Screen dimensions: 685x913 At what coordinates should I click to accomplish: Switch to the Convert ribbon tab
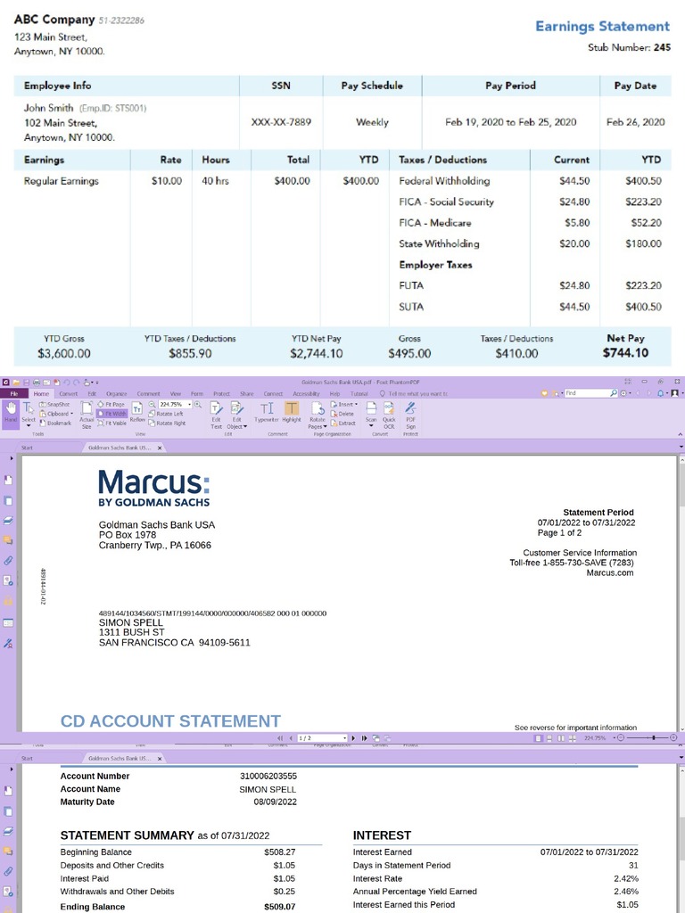68,393
